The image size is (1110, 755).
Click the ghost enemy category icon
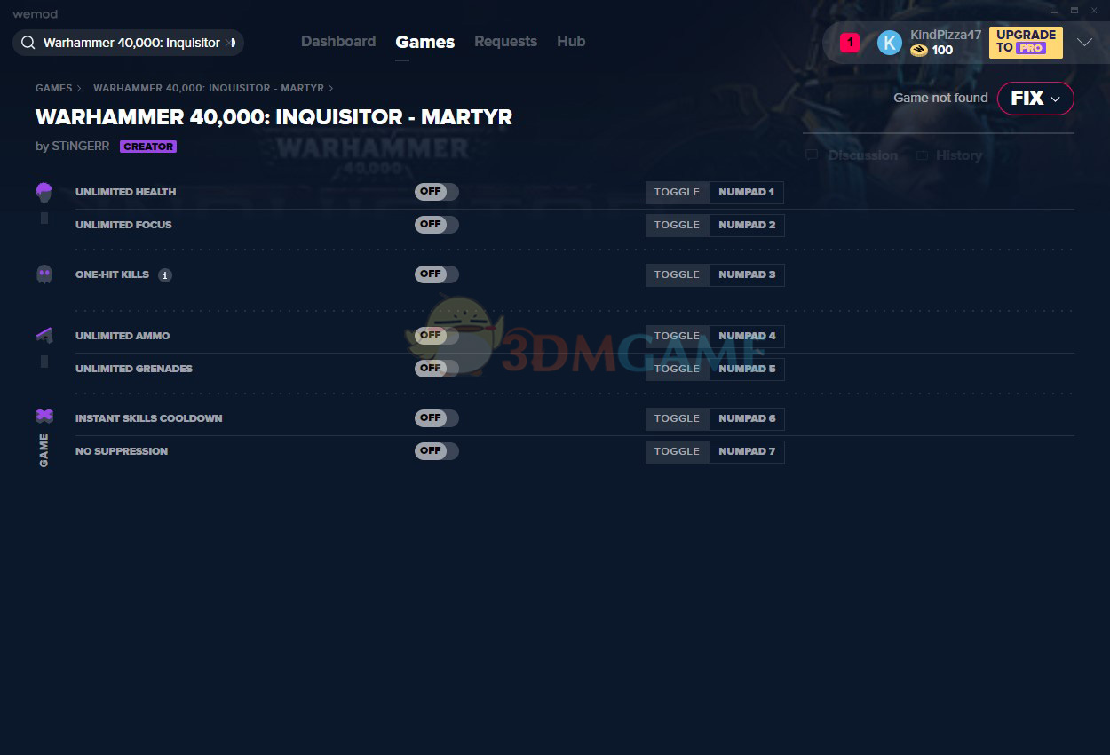(x=44, y=274)
